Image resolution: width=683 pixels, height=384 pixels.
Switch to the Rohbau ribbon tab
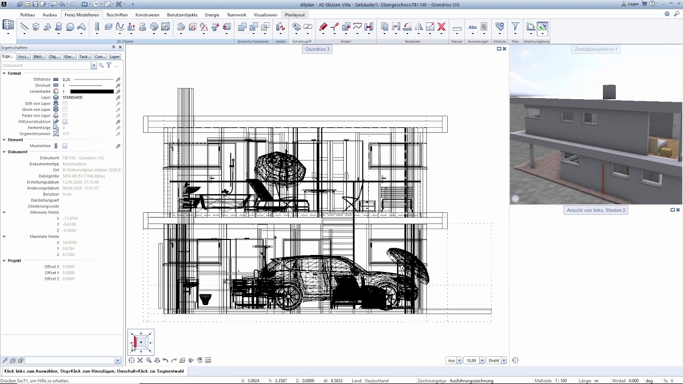(27, 15)
